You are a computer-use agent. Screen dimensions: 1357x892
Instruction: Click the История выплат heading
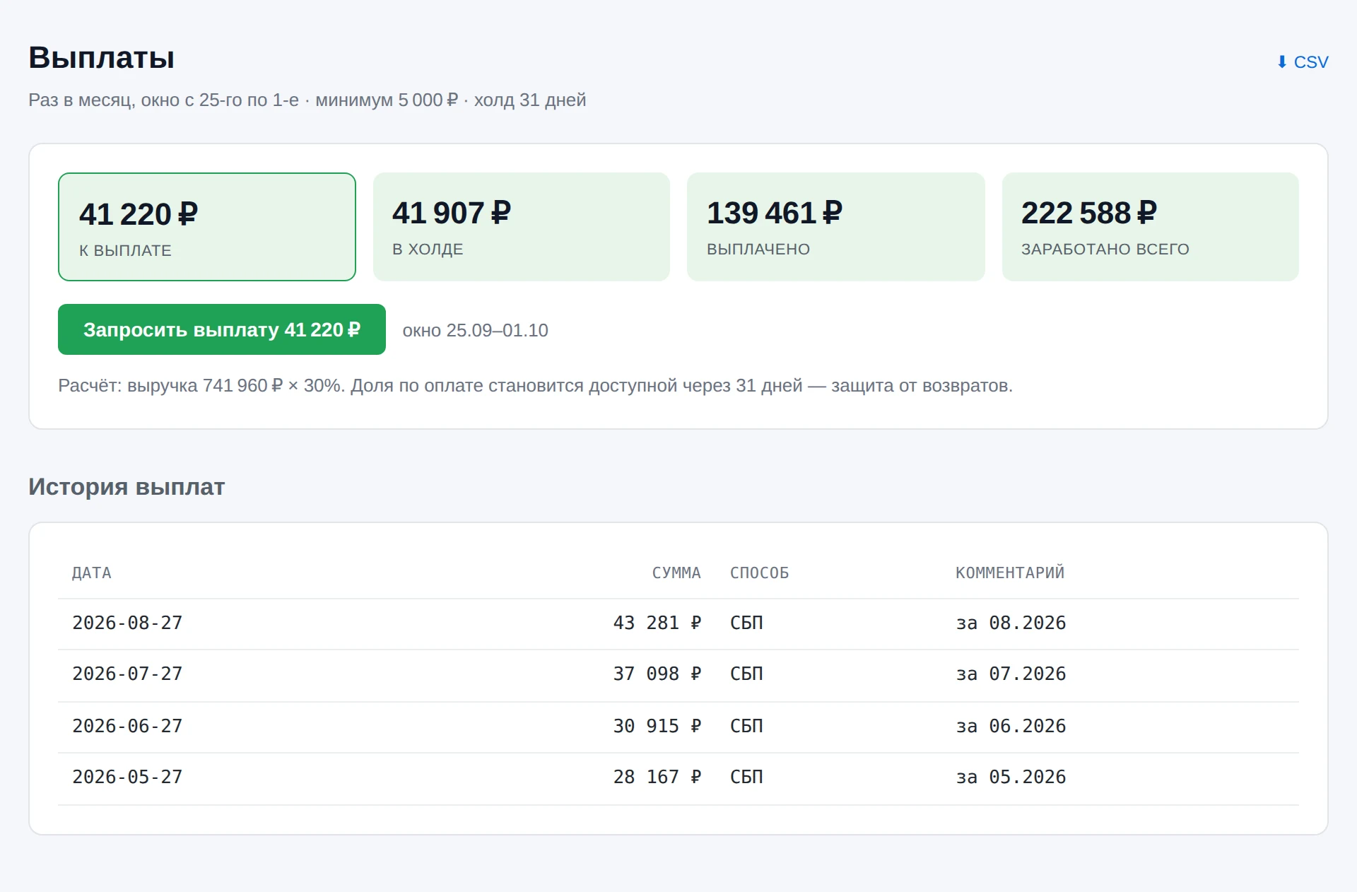(127, 487)
